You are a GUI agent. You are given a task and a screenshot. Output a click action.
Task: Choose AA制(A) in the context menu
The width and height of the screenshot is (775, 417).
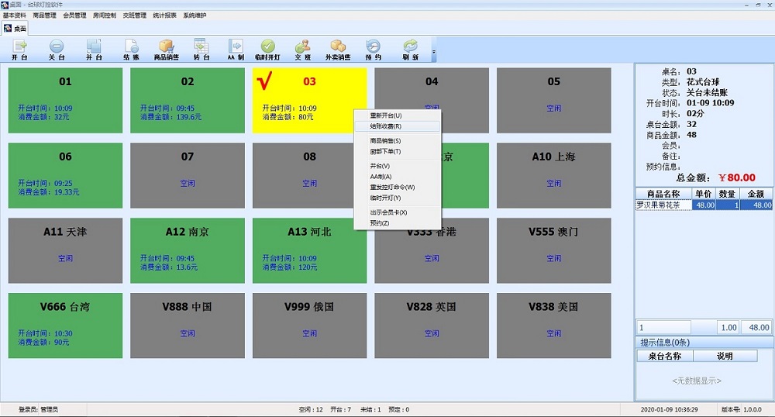click(x=398, y=177)
